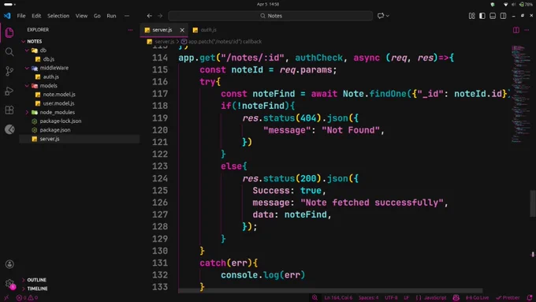536x302 pixels.
Task: Expand the node_modules folder
Action: (x=27, y=112)
